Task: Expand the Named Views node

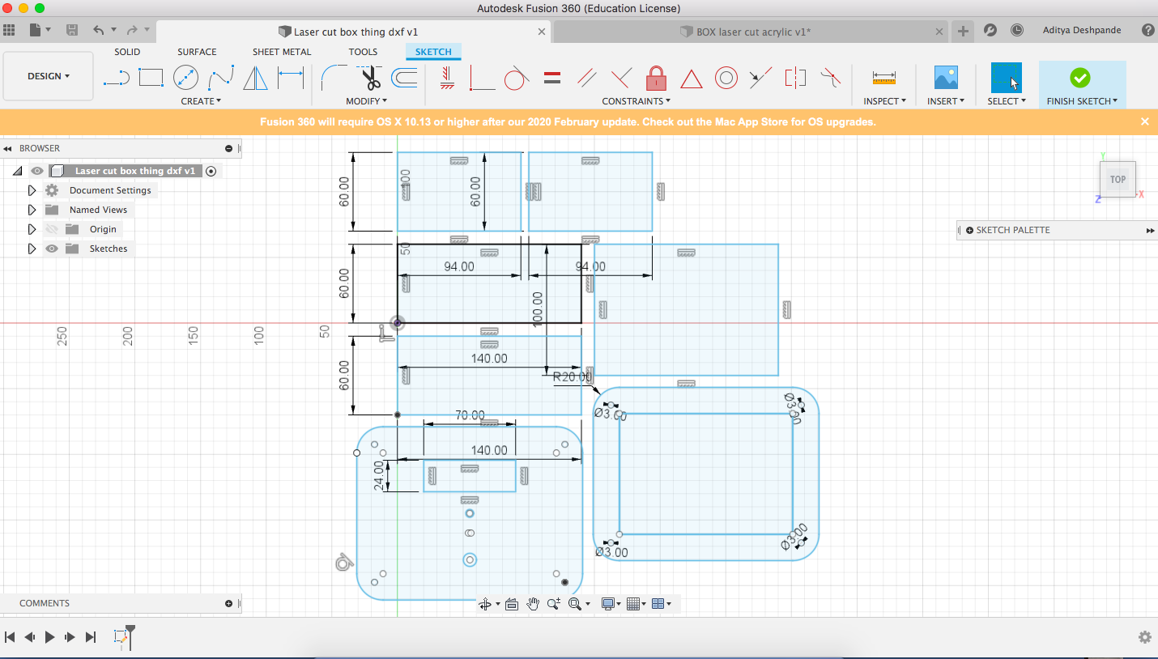Action: point(32,210)
